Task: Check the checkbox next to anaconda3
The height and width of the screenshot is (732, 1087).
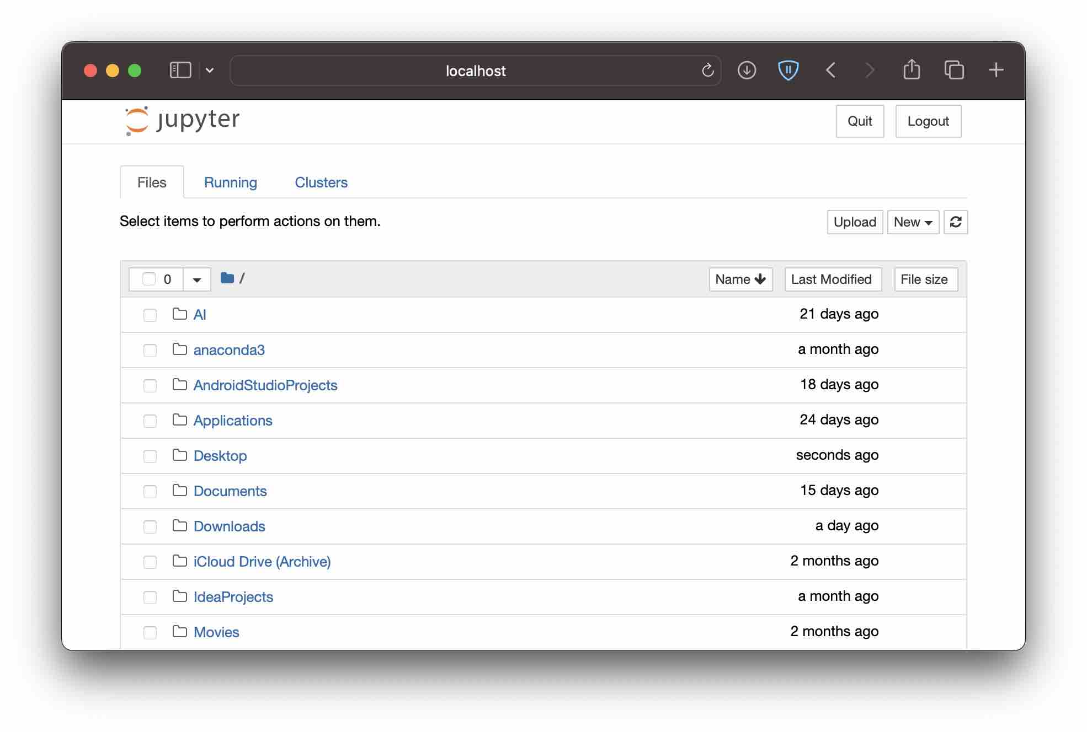Action: point(150,350)
